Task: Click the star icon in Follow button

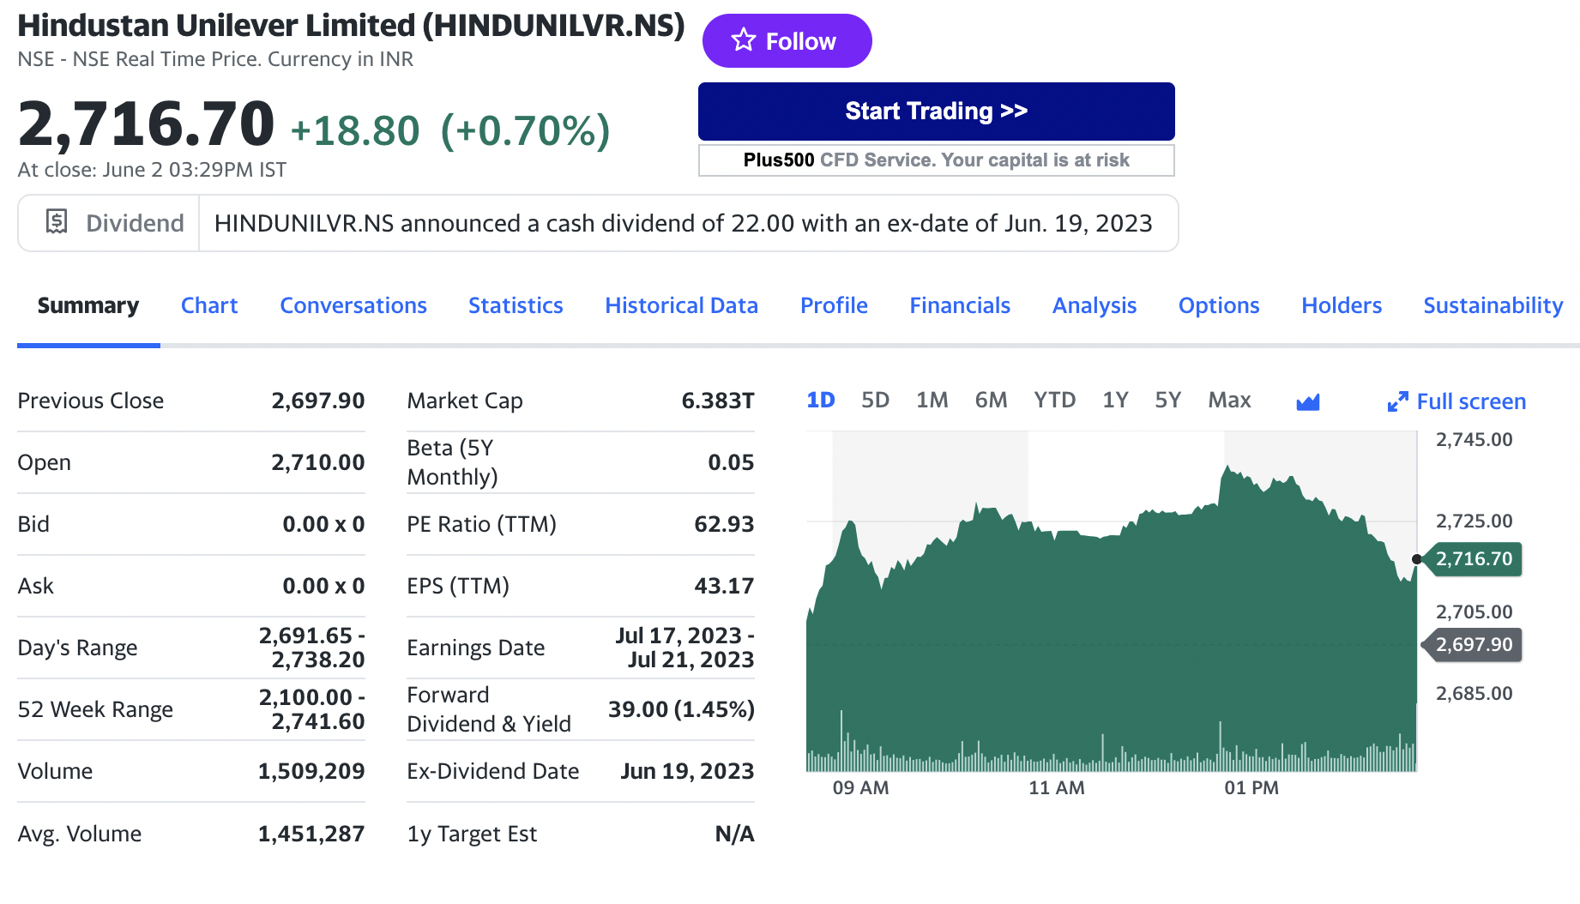Action: pos(744,40)
